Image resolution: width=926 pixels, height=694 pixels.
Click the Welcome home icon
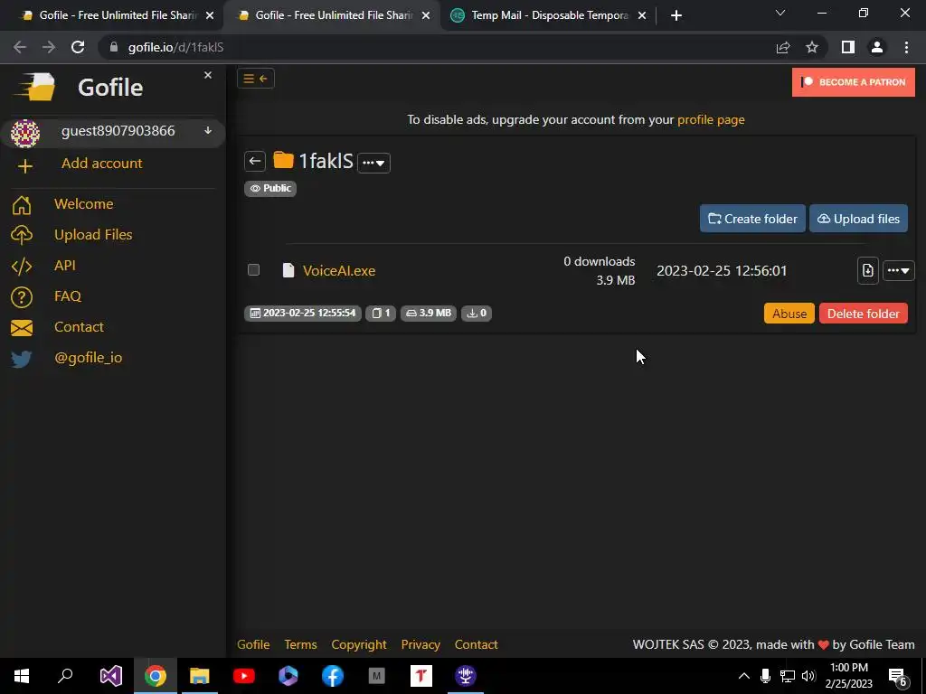coord(22,204)
